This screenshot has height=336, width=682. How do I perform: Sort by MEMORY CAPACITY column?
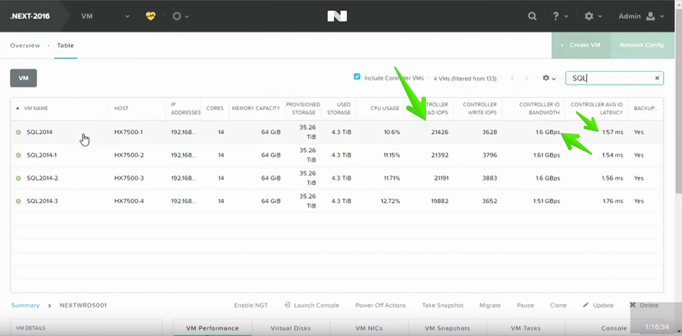click(x=256, y=108)
